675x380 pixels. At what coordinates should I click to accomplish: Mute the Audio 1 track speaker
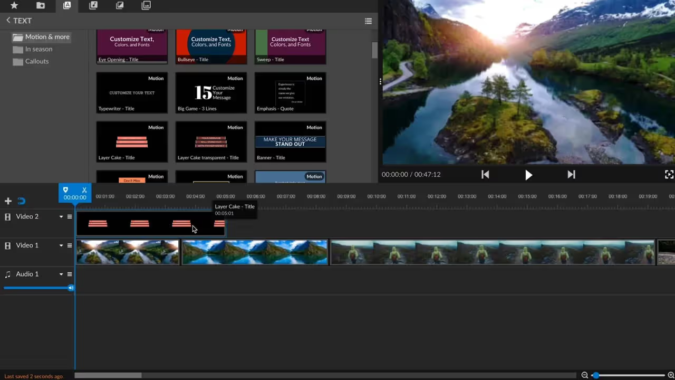(70, 287)
